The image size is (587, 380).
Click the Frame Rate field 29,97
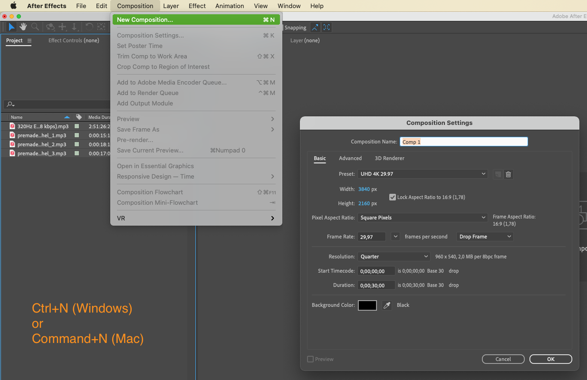372,237
